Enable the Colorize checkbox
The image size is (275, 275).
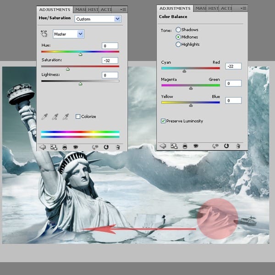click(x=78, y=116)
